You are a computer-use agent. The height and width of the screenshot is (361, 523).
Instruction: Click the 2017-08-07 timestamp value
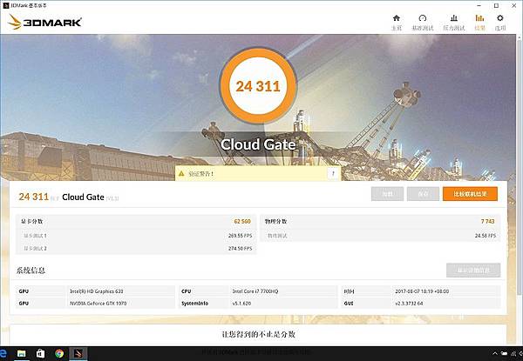[x=422, y=291]
